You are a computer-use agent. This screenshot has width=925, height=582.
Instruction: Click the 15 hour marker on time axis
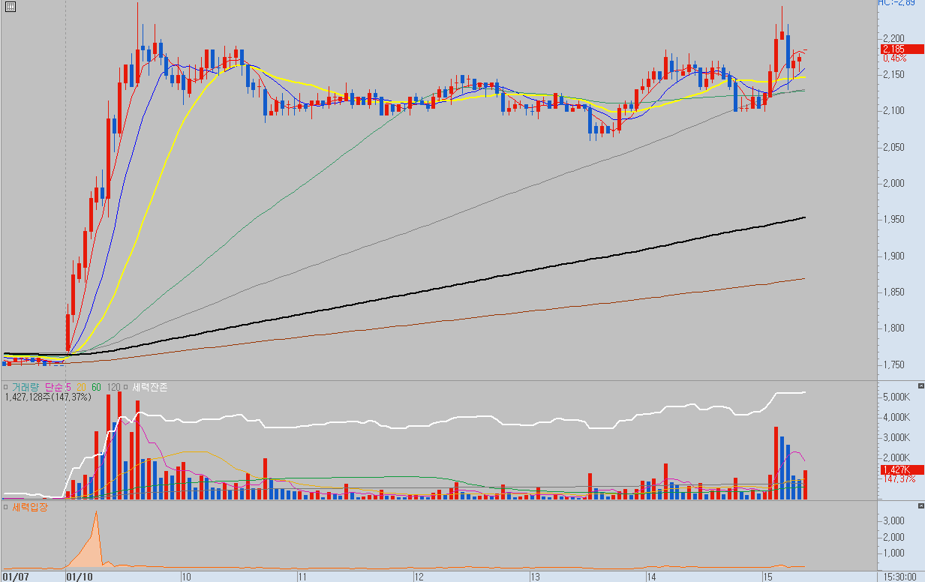pos(767,577)
